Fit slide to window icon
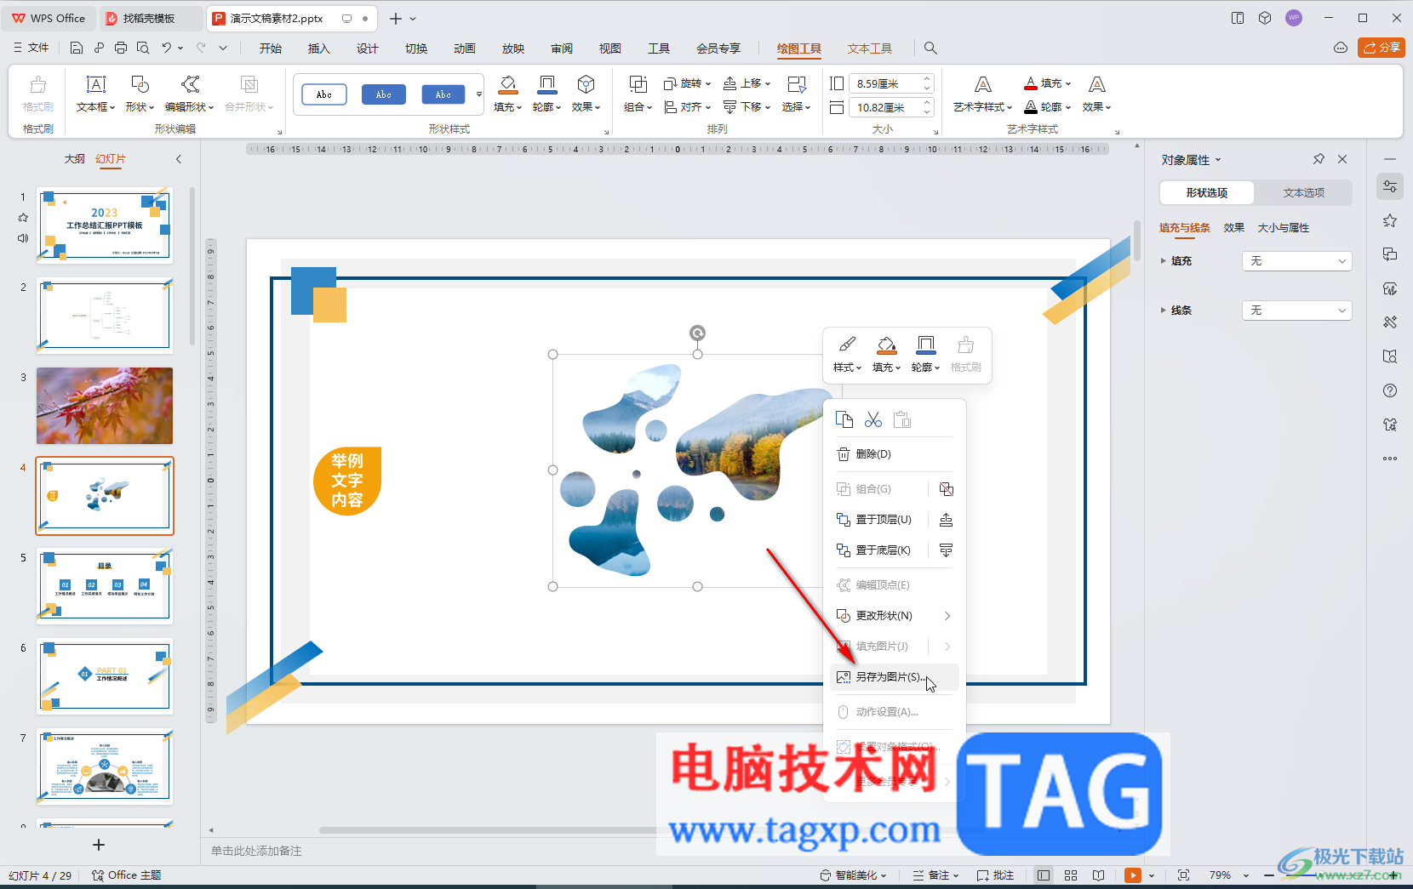1413x889 pixels. (x=1183, y=875)
